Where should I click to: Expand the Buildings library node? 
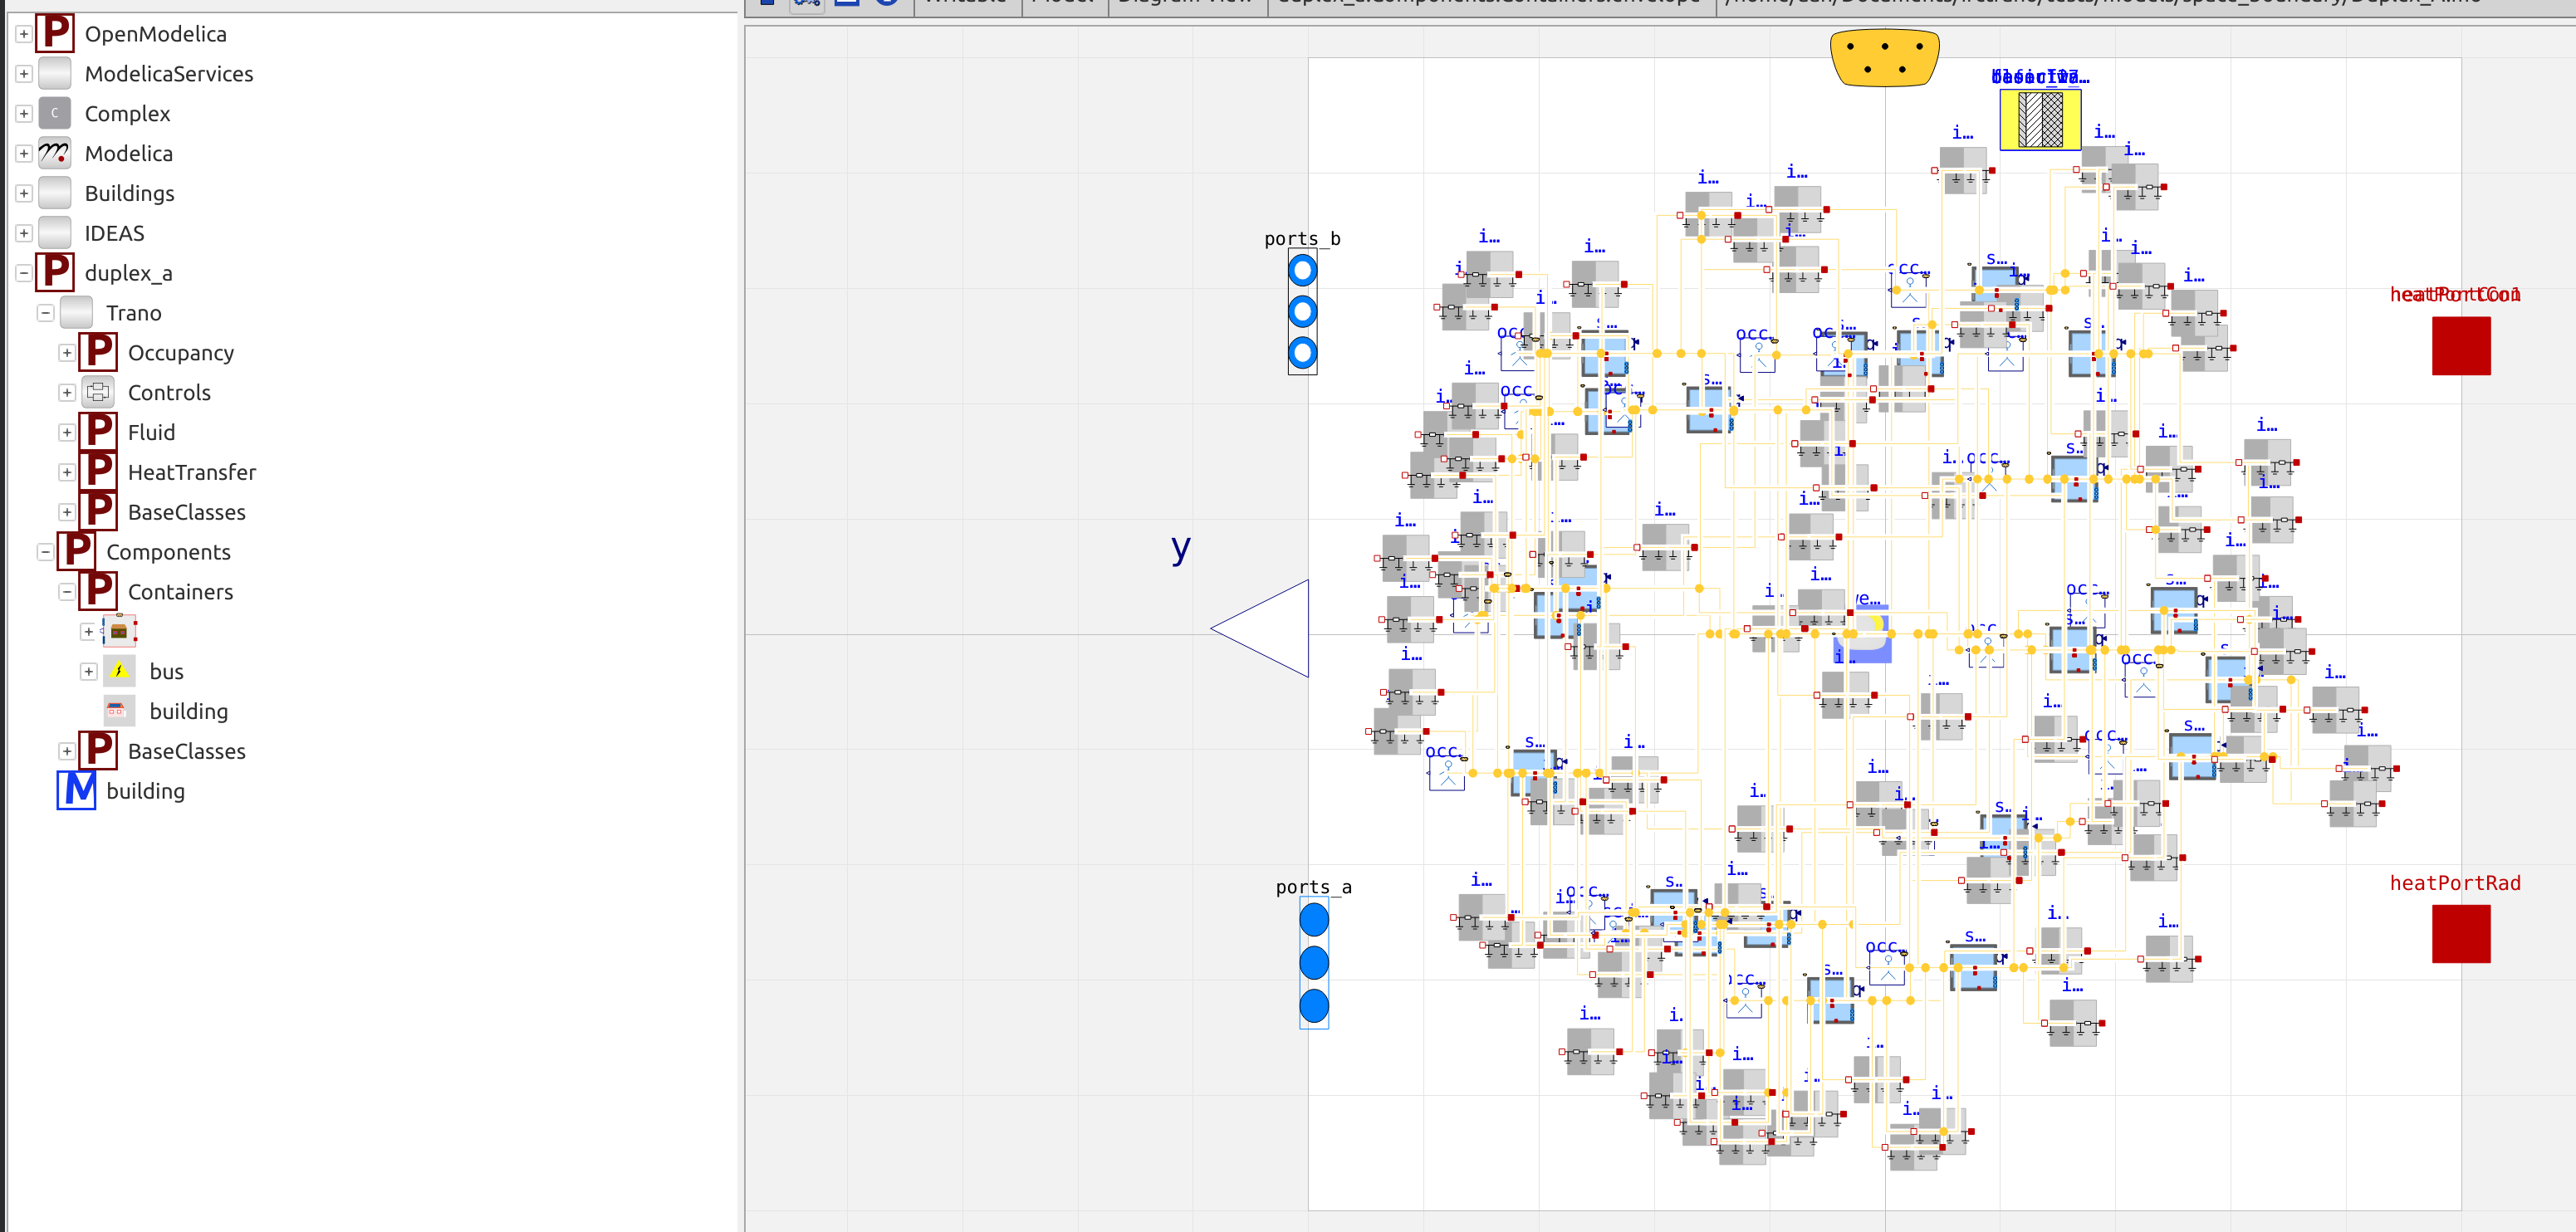coord(24,193)
